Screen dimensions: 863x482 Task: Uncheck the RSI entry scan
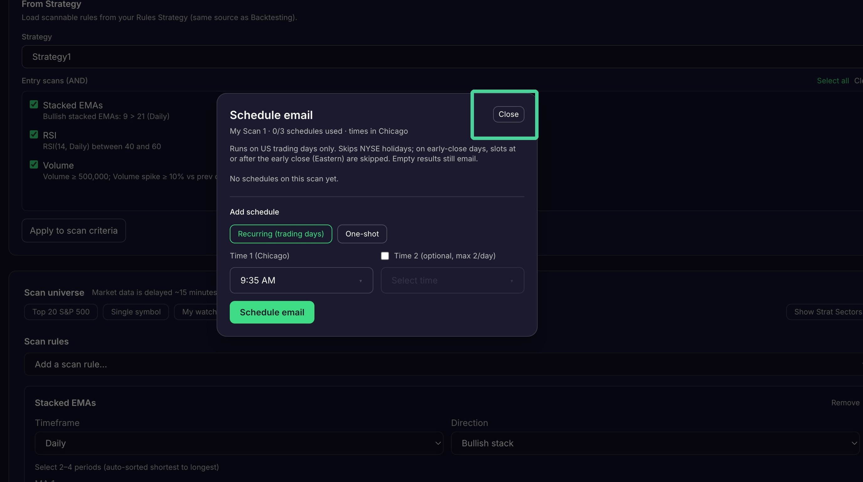click(x=34, y=135)
